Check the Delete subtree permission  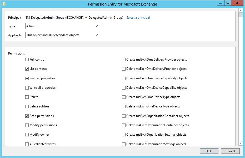tap(27, 106)
